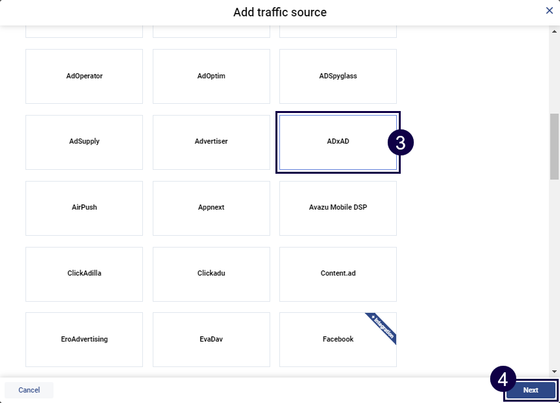The height and width of the screenshot is (403, 560).
Task: Select the Appnext traffic source
Action: pos(211,208)
